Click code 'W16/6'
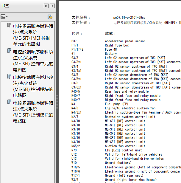Viewport: 181px width, 183px height. (x=76, y=171)
